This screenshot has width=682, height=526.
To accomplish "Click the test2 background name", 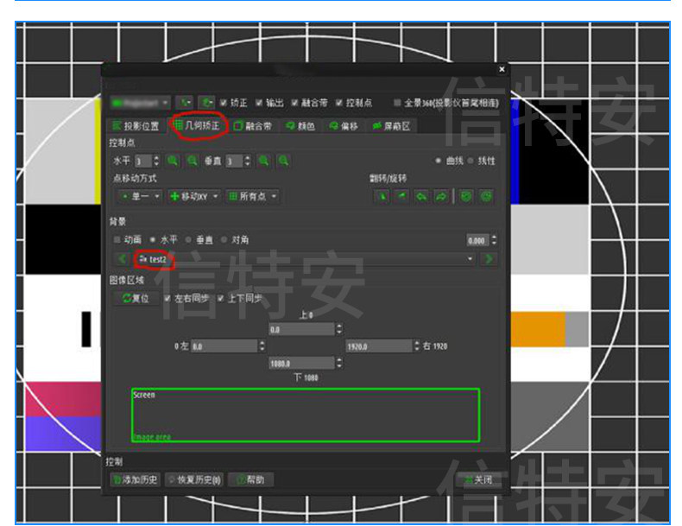I will 158,260.
